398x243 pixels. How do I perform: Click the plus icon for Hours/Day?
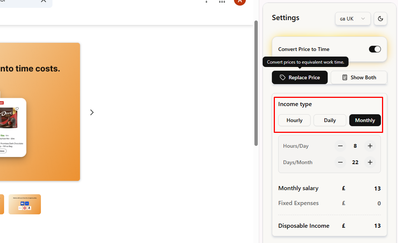click(x=370, y=146)
